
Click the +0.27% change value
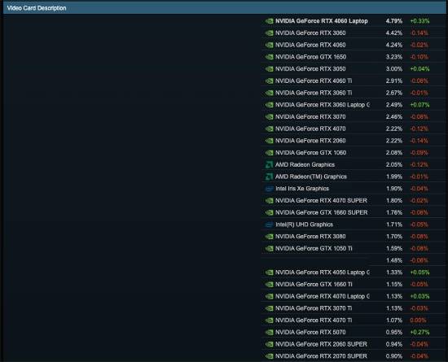(419, 333)
